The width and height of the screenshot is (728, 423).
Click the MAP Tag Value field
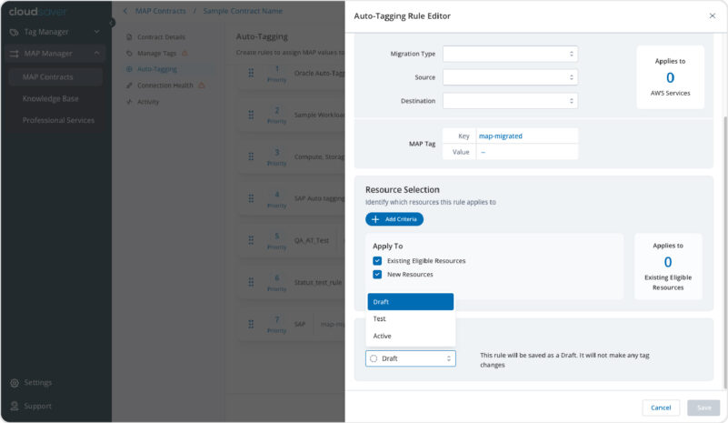click(x=525, y=152)
